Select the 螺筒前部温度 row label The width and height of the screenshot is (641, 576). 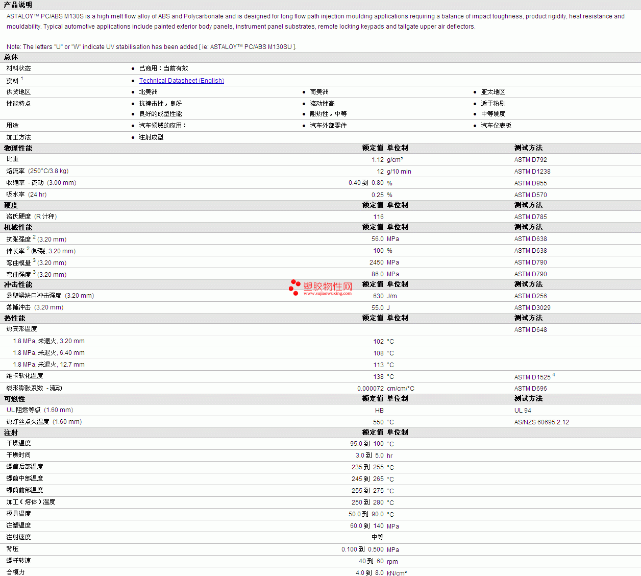24,490
